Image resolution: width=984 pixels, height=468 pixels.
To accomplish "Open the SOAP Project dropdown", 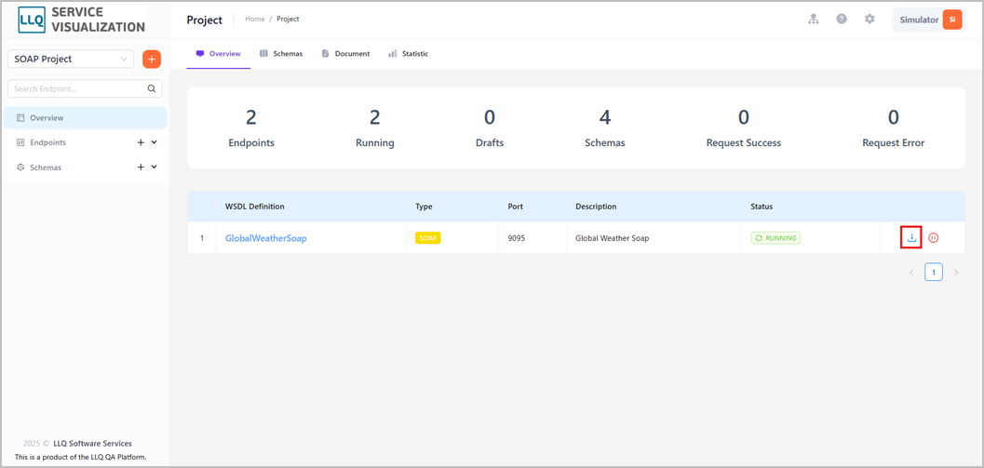I will coord(71,59).
